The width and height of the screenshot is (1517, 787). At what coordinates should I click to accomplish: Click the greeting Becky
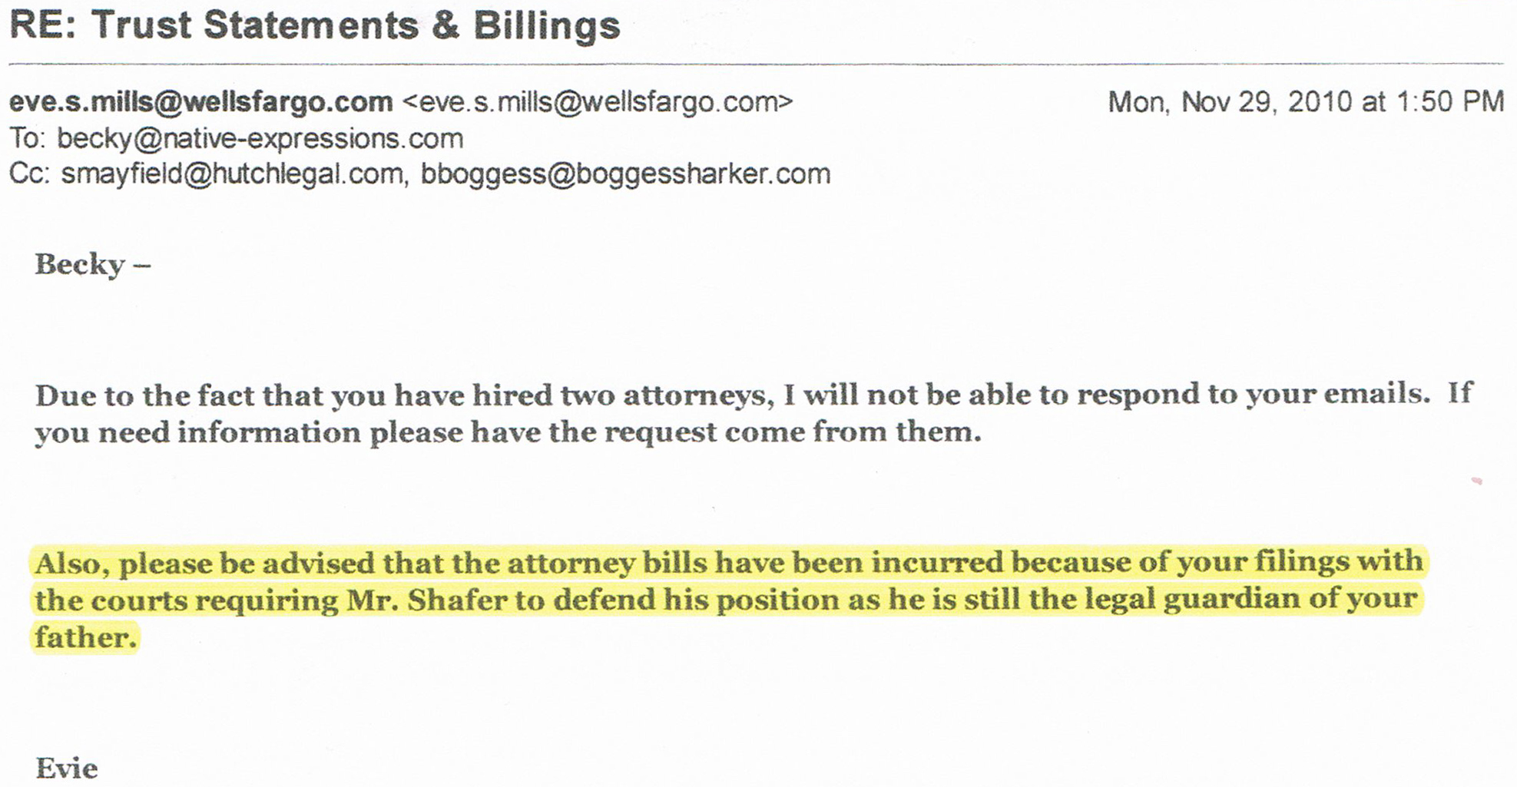click(x=80, y=265)
